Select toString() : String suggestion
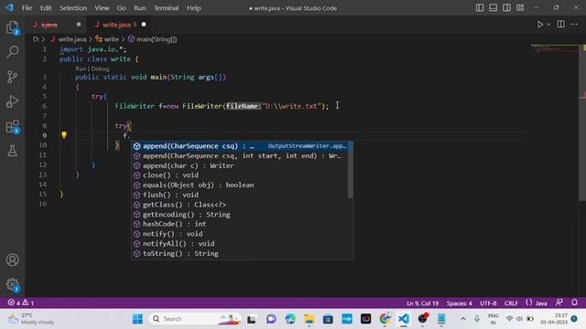The height and width of the screenshot is (329, 586). (242, 254)
